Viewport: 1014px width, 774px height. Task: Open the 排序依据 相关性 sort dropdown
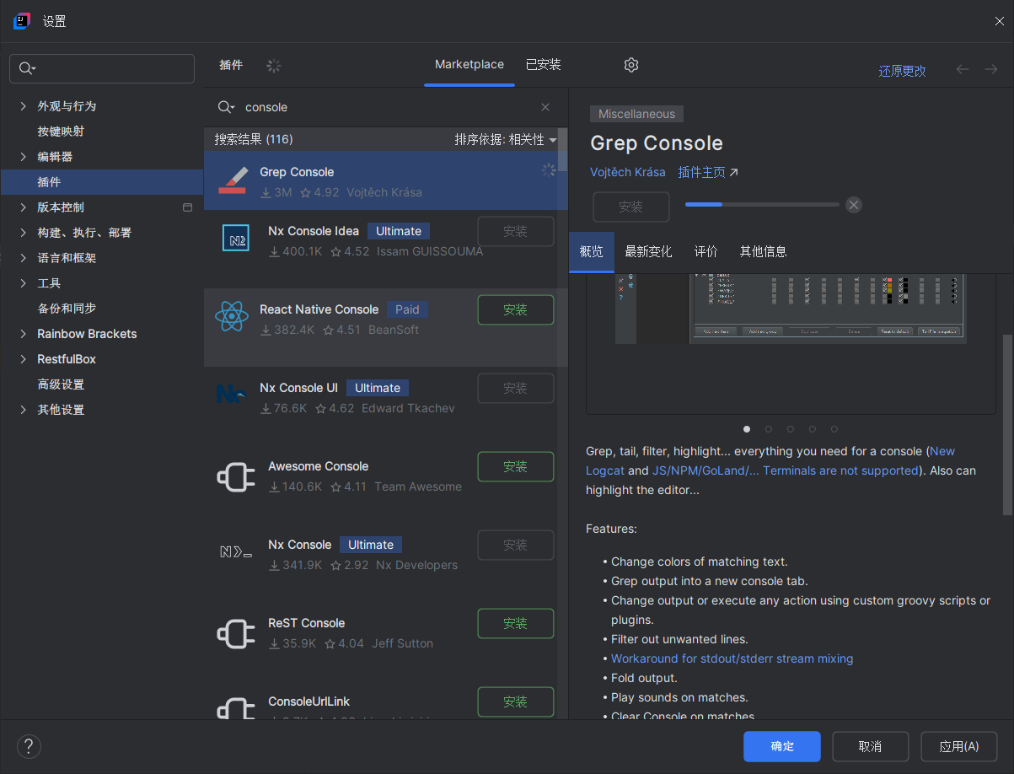click(x=506, y=140)
